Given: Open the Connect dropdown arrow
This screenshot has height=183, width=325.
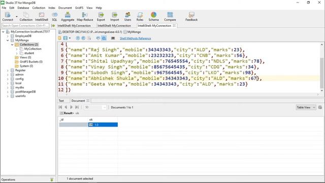Looking at the screenshot, I should tap(17, 16).
